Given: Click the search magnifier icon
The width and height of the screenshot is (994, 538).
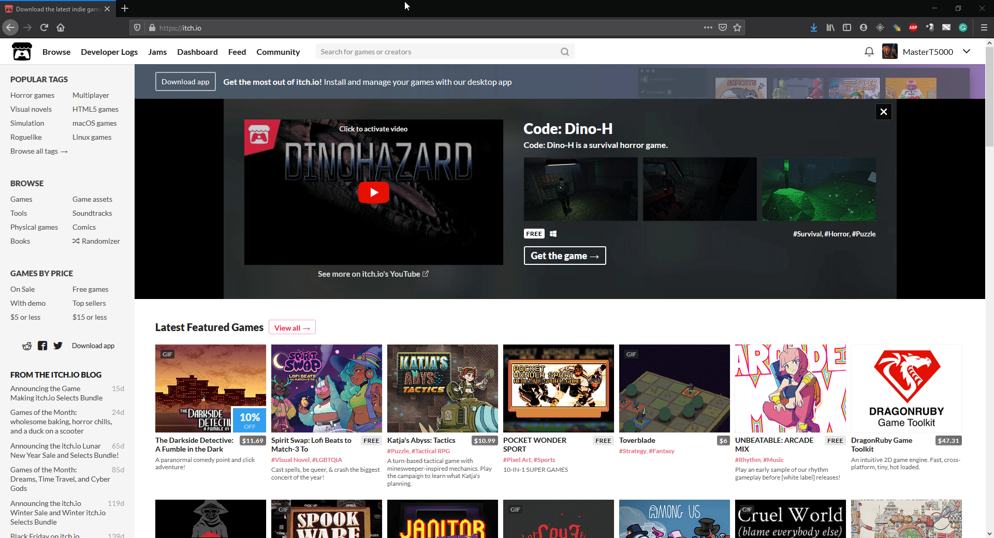Looking at the screenshot, I should coord(565,52).
